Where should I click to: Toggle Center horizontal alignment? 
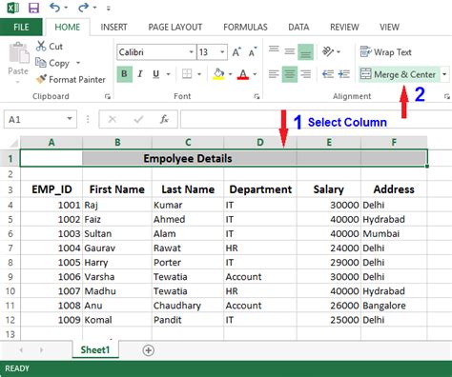tap(290, 74)
